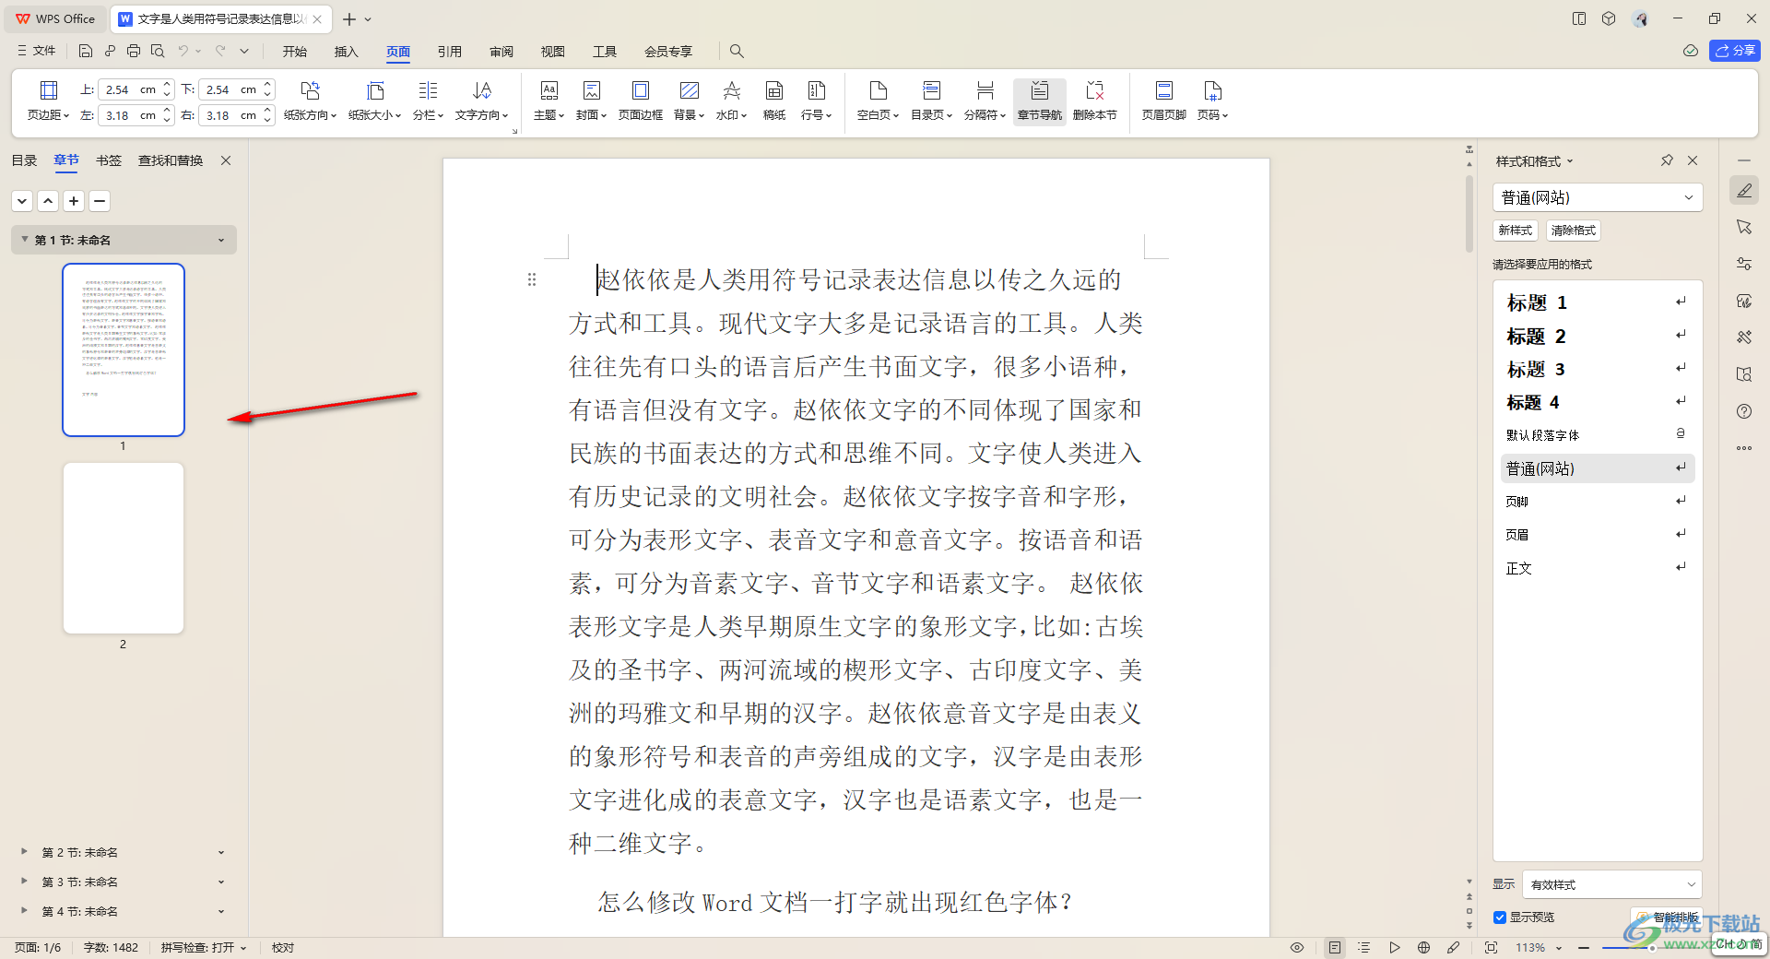Click the 新样式 new style button

coord(1516,231)
